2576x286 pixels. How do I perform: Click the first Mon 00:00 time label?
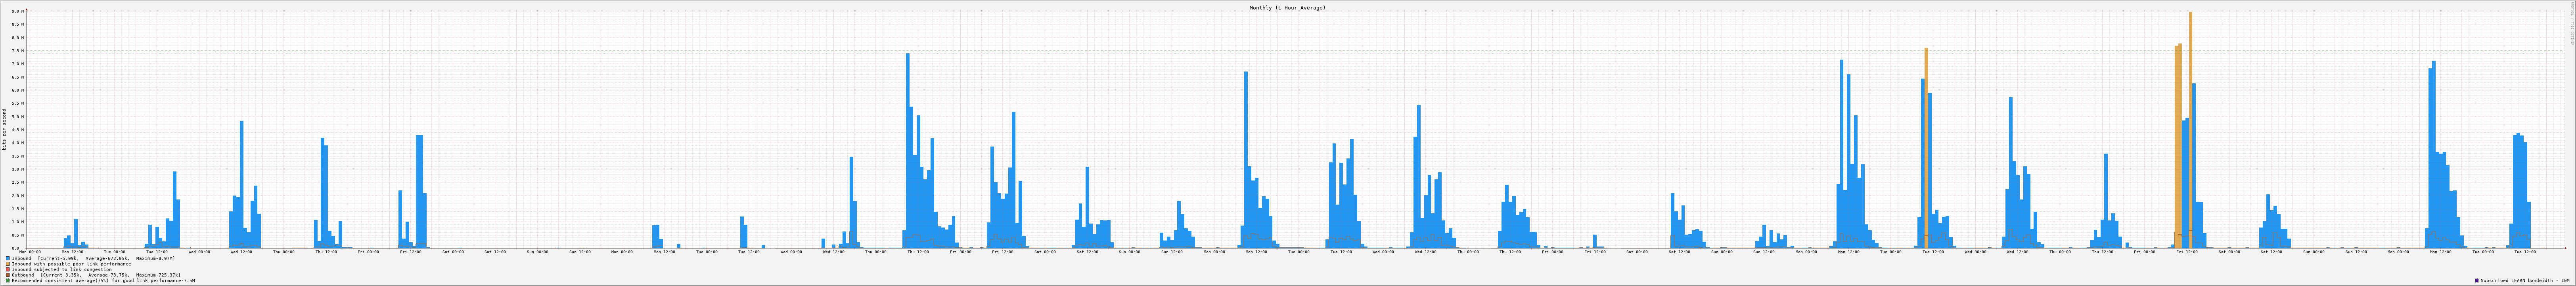click(x=30, y=252)
